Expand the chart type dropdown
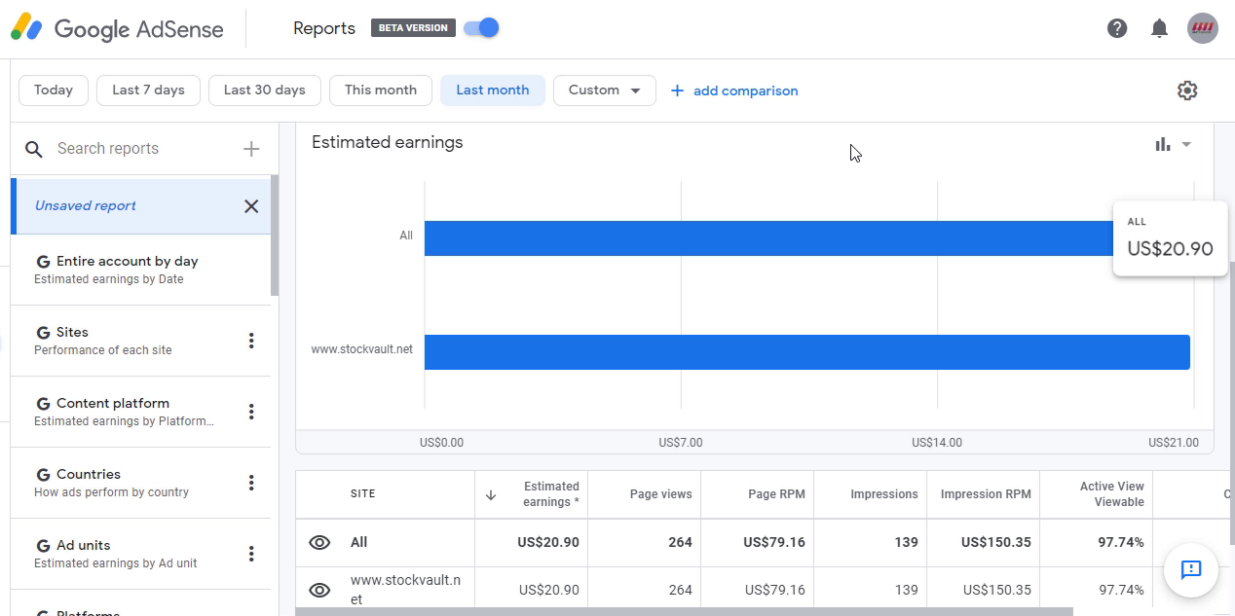The width and height of the screenshot is (1235, 616). 1173,145
